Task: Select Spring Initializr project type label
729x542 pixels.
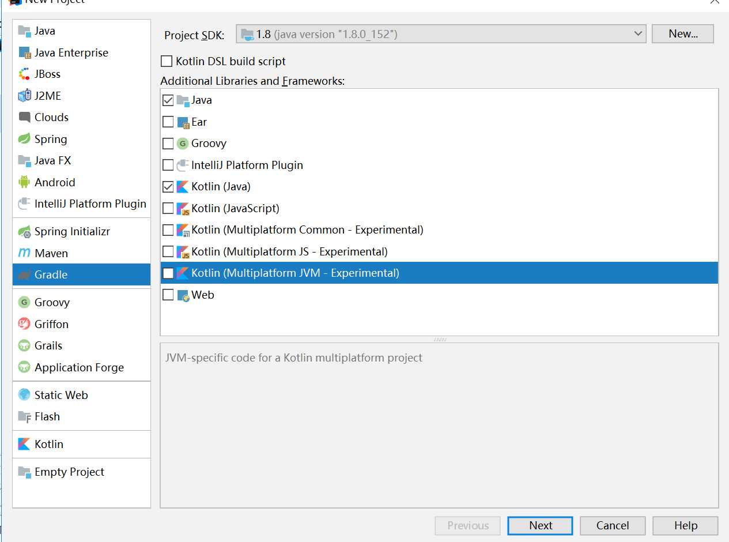Action: coord(72,231)
